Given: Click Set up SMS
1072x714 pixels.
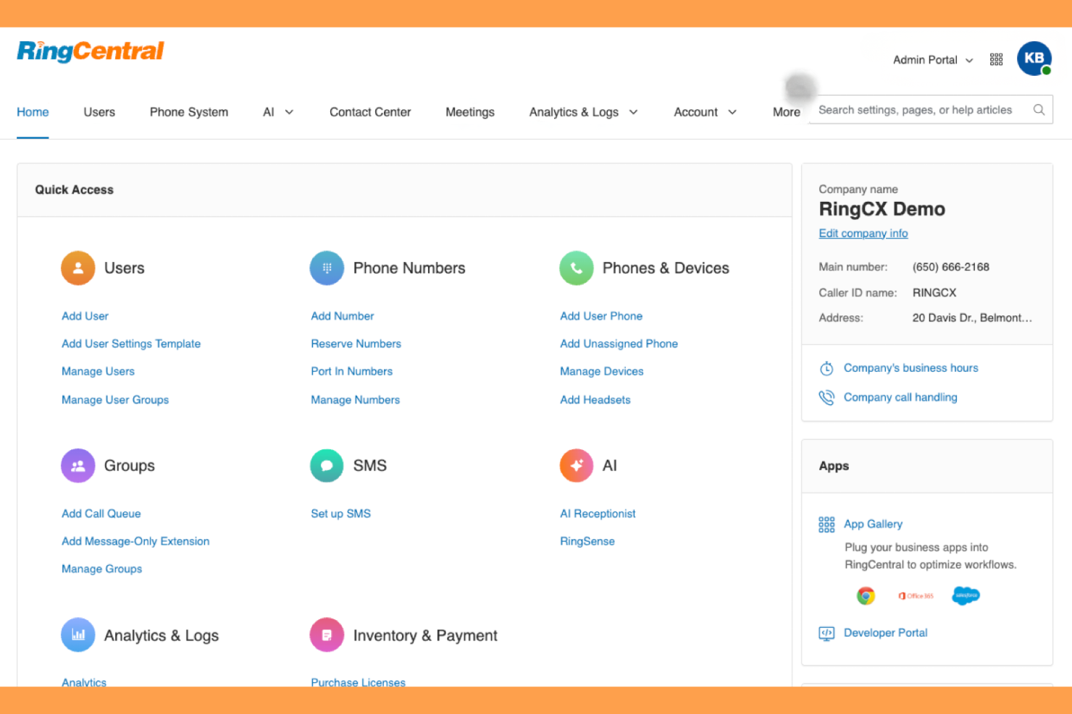Looking at the screenshot, I should [x=340, y=514].
